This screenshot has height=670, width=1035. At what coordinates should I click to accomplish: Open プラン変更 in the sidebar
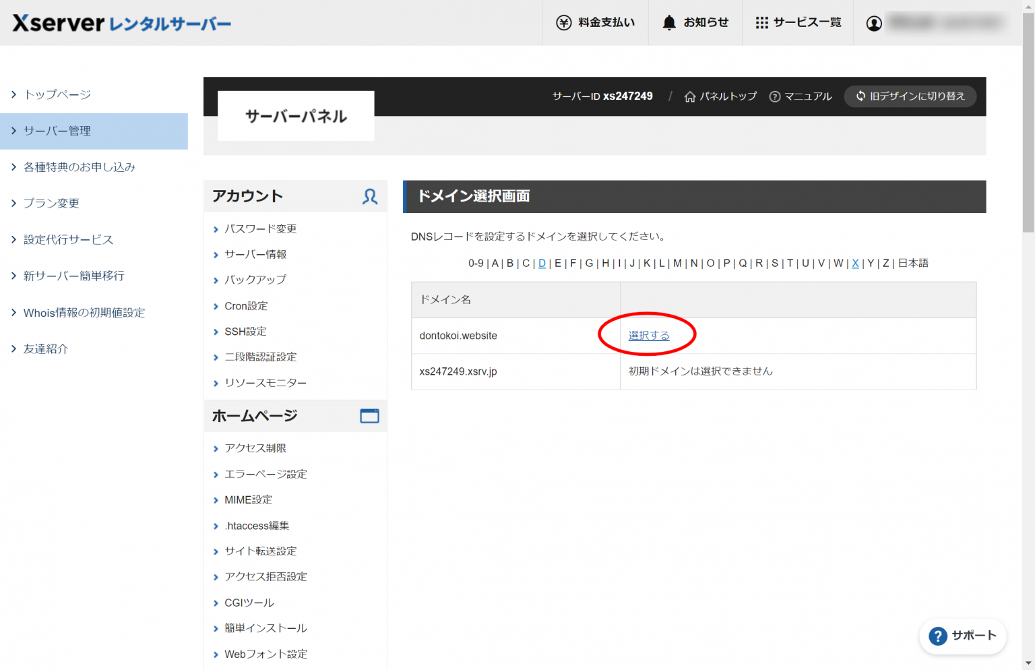(x=51, y=203)
